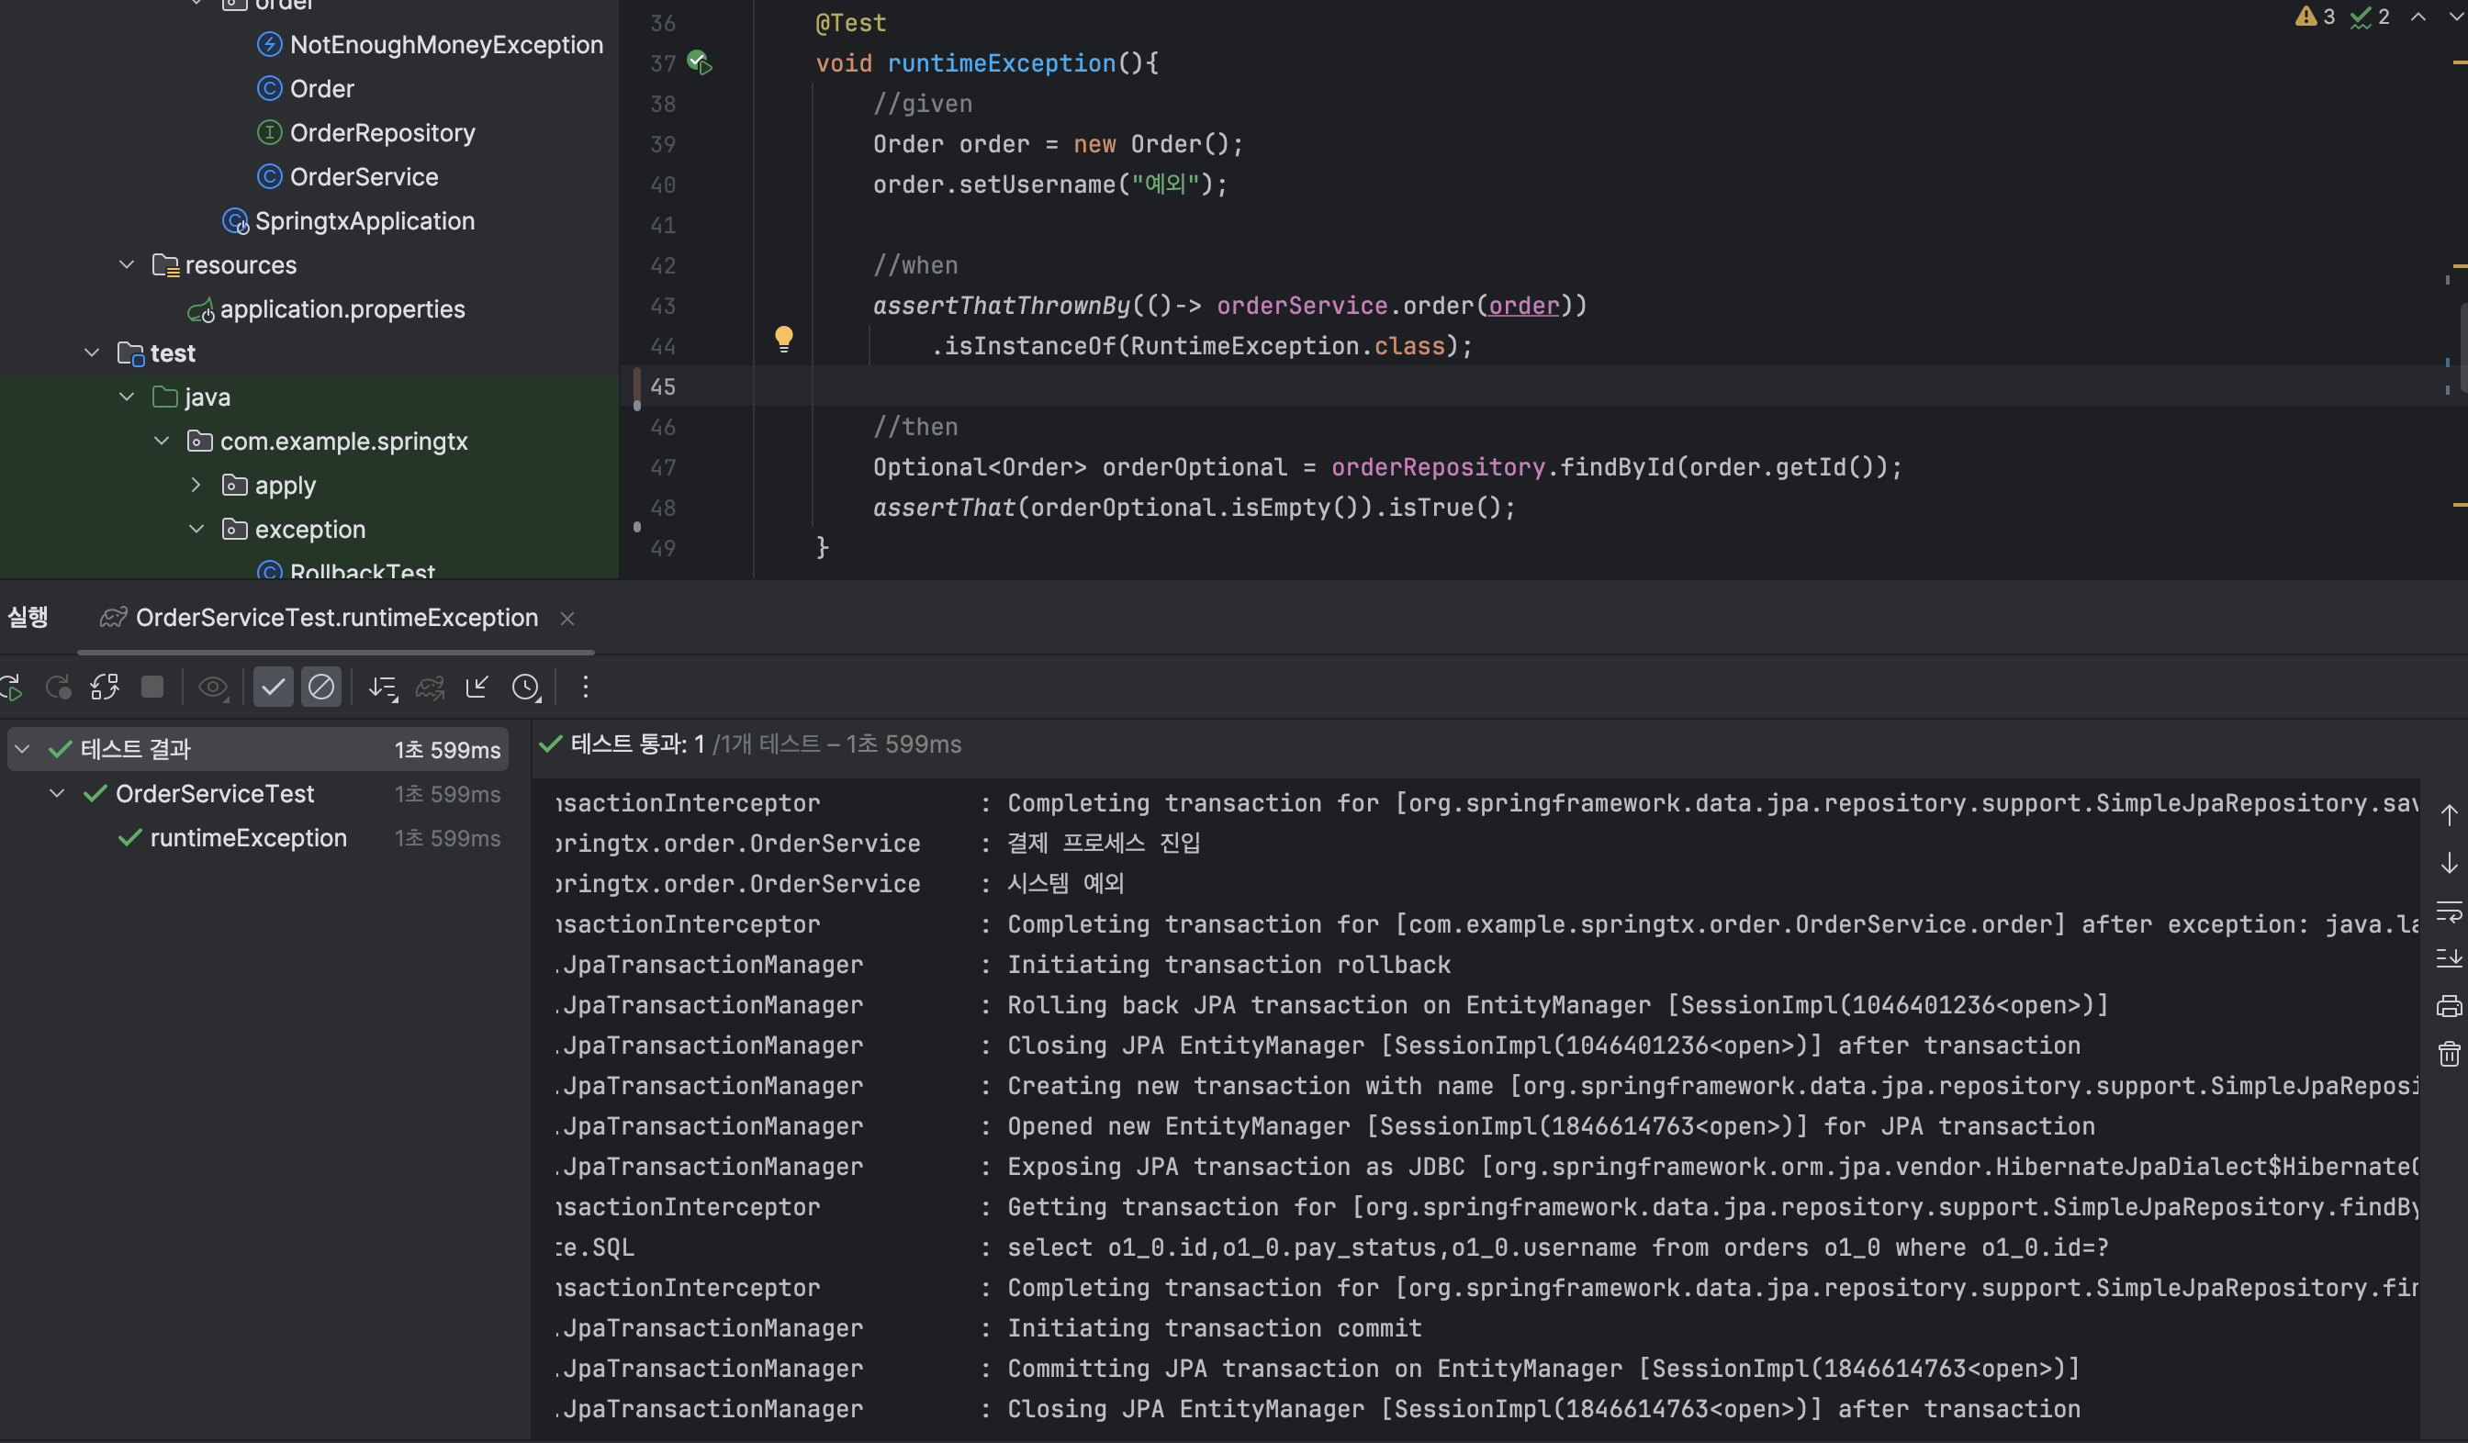Image resolution: width=2468 pixels, height=1443 pixels.
Task: Click the import tests icon
Action: coord(477,688)
